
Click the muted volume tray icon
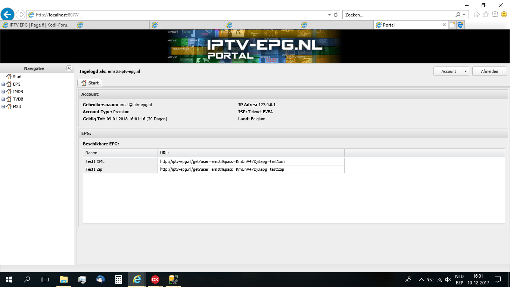448,280
